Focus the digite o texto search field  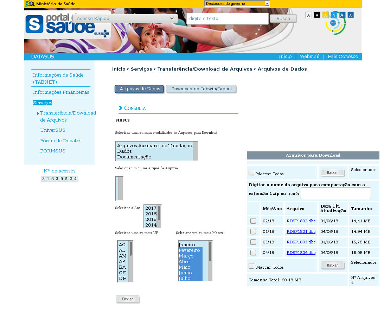pos(228,19)
